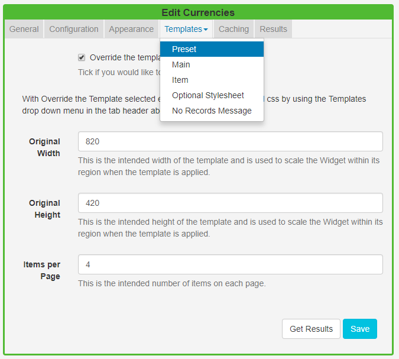Click the bold Items per Page label
Image resolution: width=399 pixels, height=359 pixels.
(x=42, y=270)
